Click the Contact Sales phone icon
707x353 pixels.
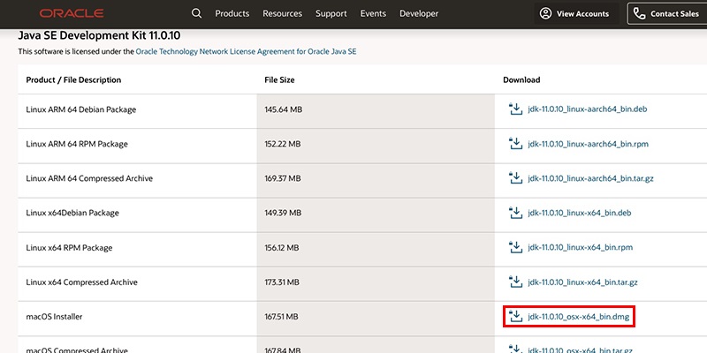click(x=639, y=13)
